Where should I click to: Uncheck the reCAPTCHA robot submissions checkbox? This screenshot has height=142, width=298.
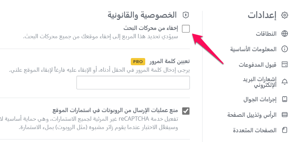click(186, 111)
